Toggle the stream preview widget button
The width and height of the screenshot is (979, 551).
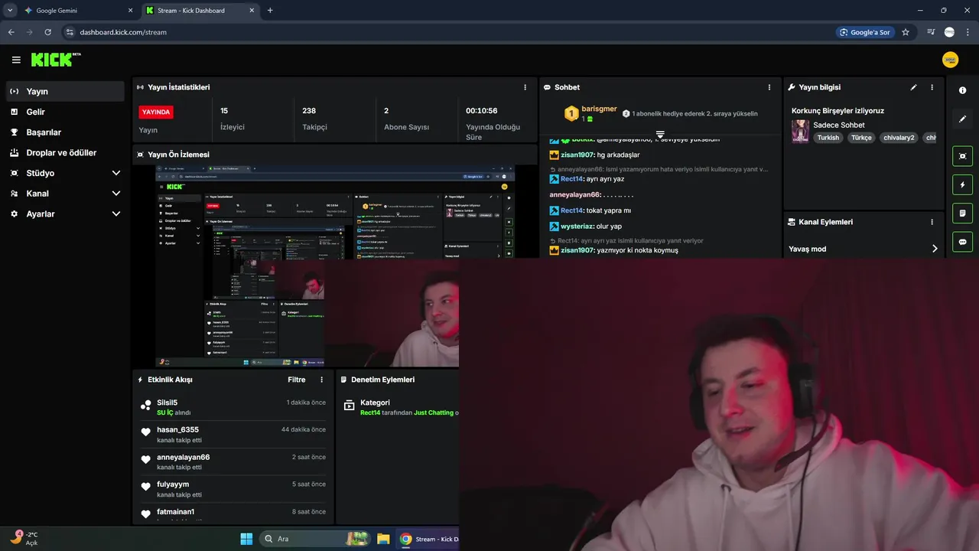(x=962, y=156)
